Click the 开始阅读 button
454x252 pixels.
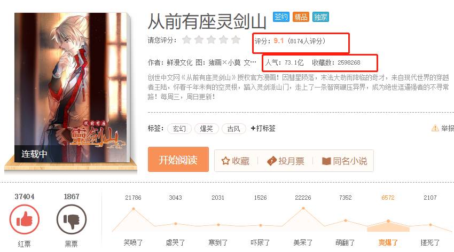pos(178,160)
